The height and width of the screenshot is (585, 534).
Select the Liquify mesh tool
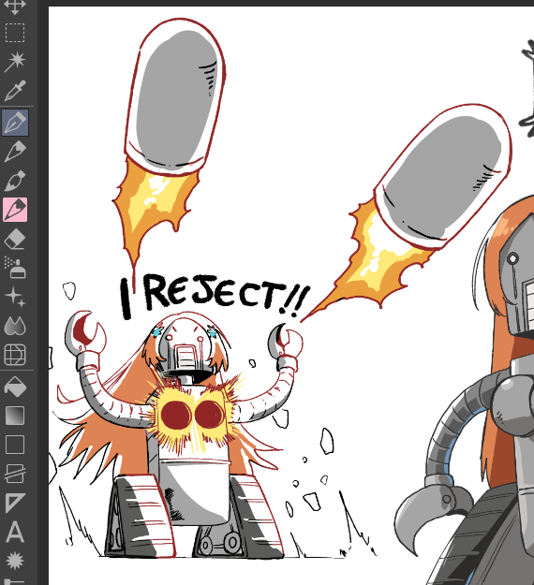click(x=15, y=355)
